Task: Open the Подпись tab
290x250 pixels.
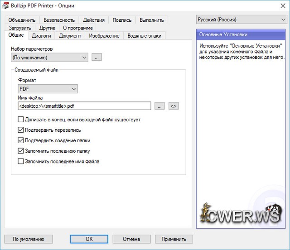Action: tap(122, 20)
